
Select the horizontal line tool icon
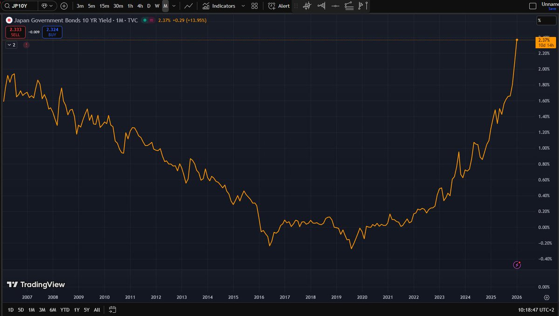(335, 6)
